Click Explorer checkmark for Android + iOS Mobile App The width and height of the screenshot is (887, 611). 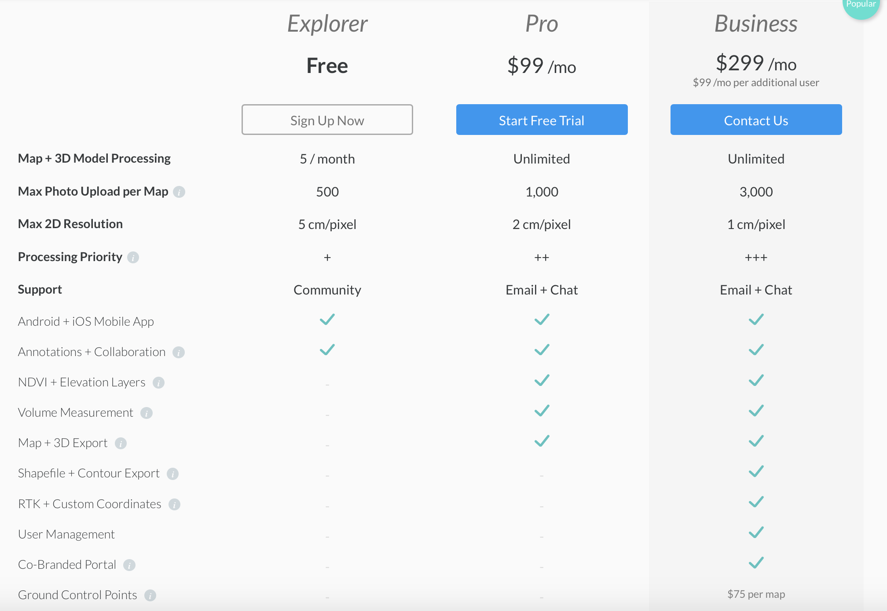(x=327, y=320)
